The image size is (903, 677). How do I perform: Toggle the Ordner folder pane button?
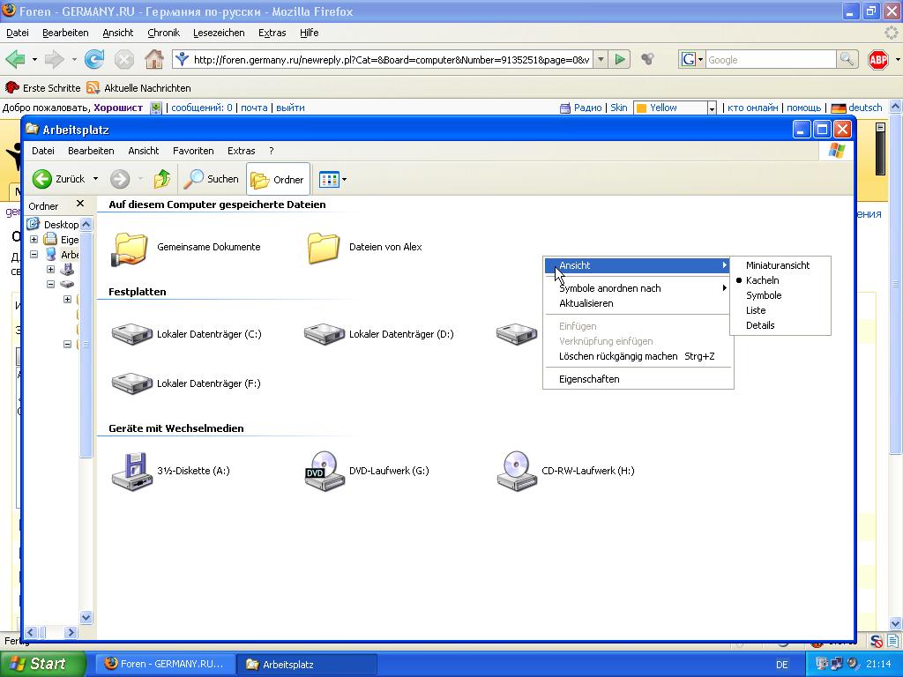tap(278, 179)
